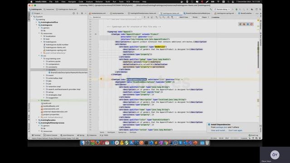Viewport: 290px width, 163px height.
Task: Switch to the trainingcore-spring.xml editor tab
Action: pyautogui.click(x=225, y=13)
